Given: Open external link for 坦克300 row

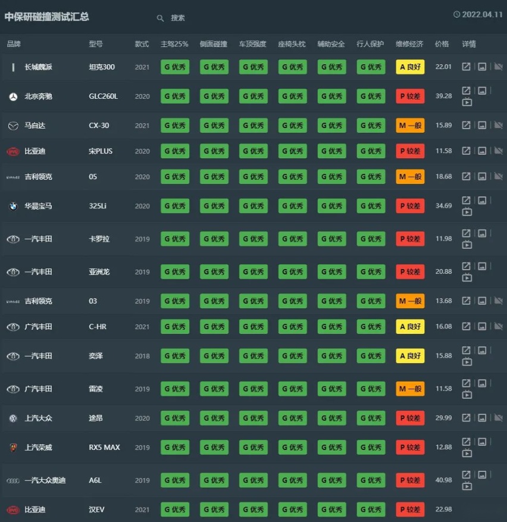Looking at the screenshot, I should coord(466,67).
